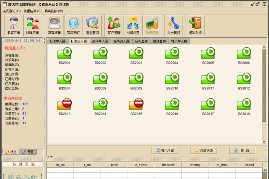The height and width of the screenshot is (179, 269).
Task: Click split pane collapse arrows above table
Action: [x=50, y=157]
